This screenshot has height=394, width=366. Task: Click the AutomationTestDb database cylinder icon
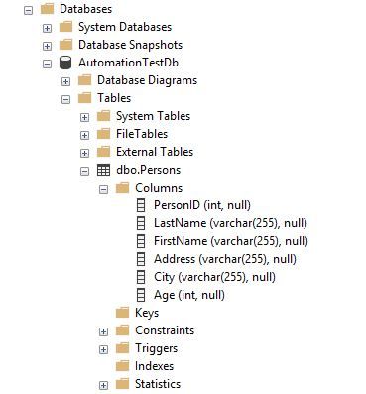pyautogui.click(x=65, y=63)
